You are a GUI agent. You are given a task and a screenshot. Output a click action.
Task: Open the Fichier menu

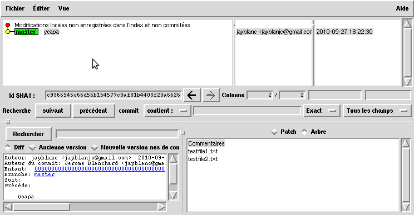pyautogui.click(x=15, y=8)
